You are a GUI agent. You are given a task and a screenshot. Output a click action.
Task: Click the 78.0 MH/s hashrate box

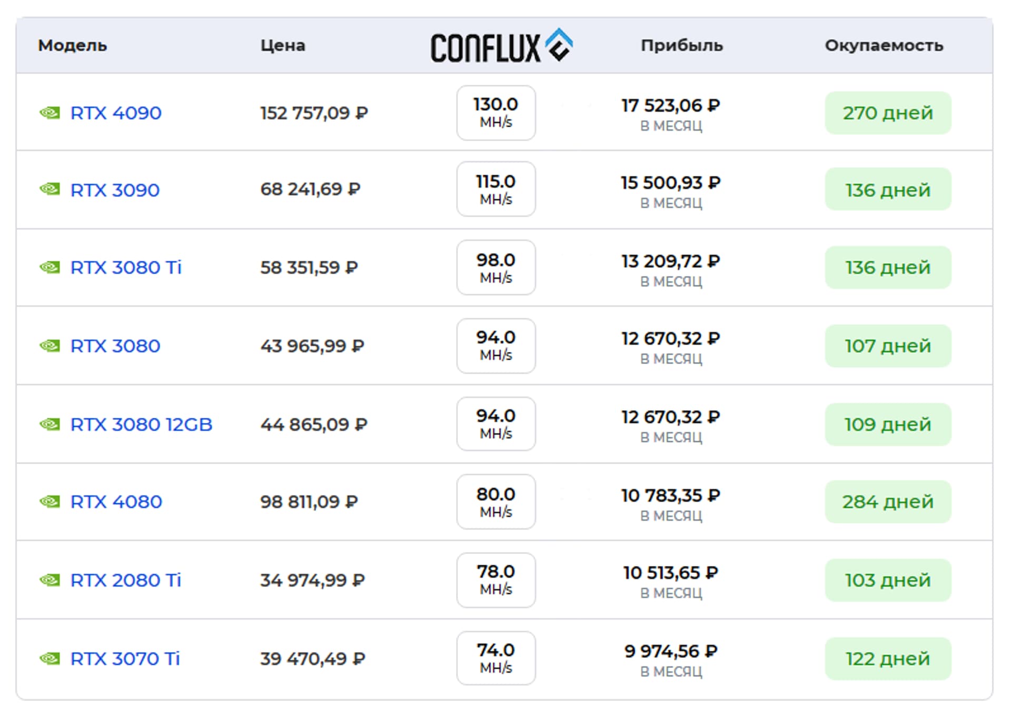click(x=496, y=580)
